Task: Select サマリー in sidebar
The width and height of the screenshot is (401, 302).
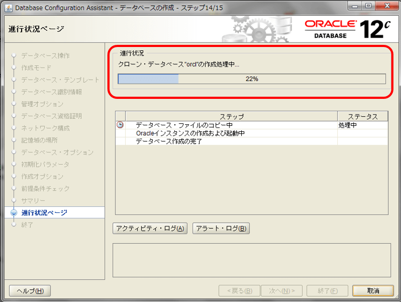Action: [33, 200]
